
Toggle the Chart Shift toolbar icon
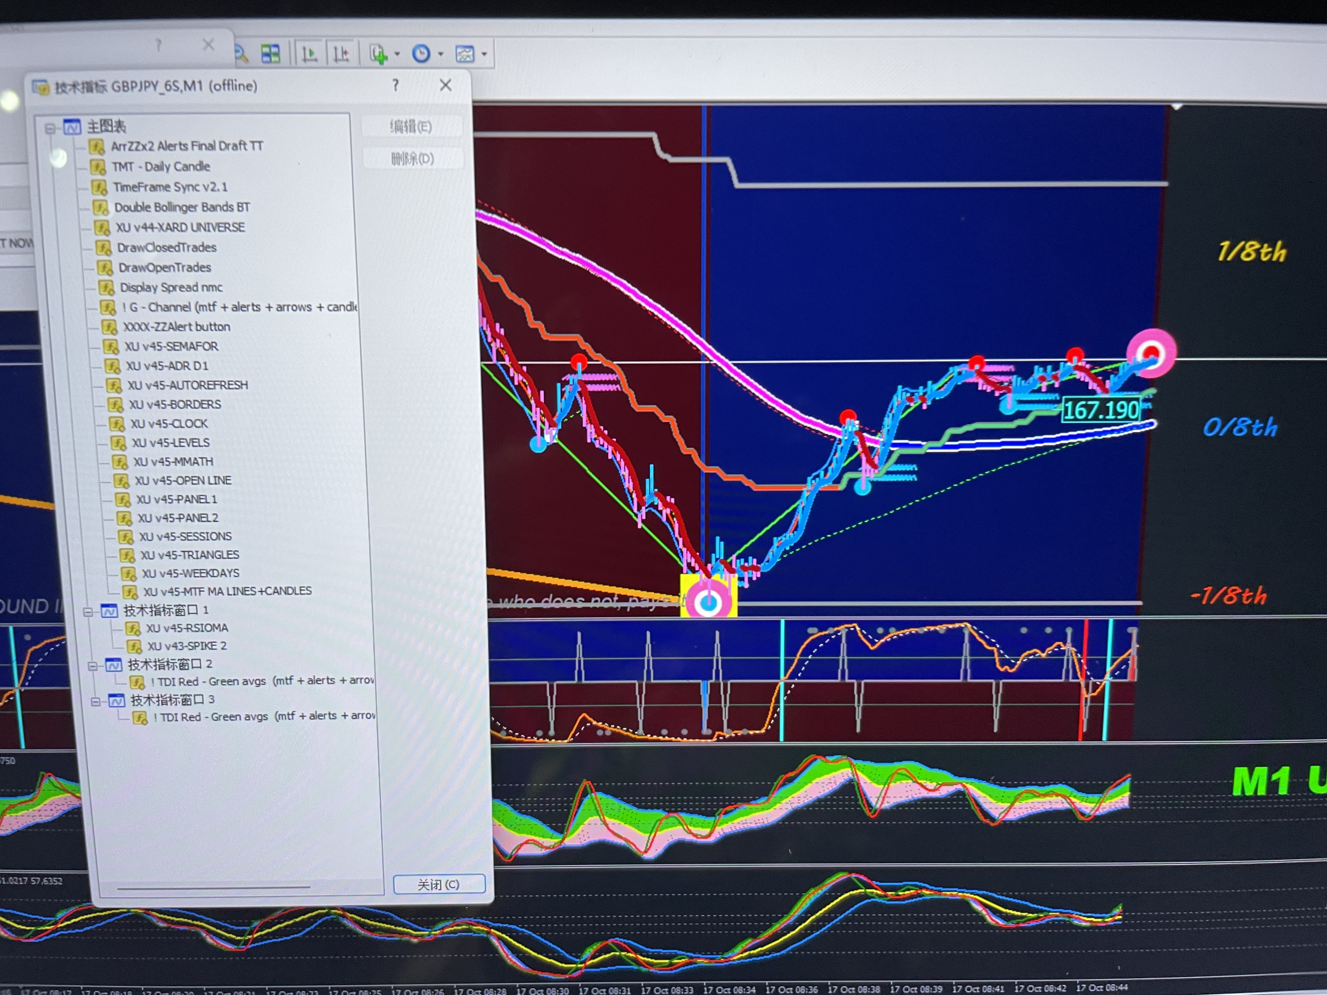[341, 55]
